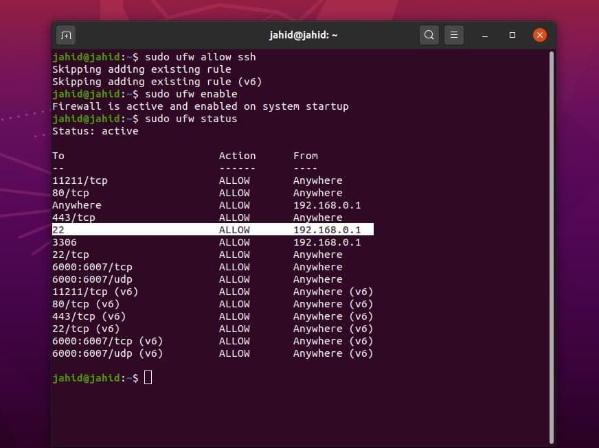Click the 'Status: active' output line
The image size is (599, 448).
coord(95,131)
